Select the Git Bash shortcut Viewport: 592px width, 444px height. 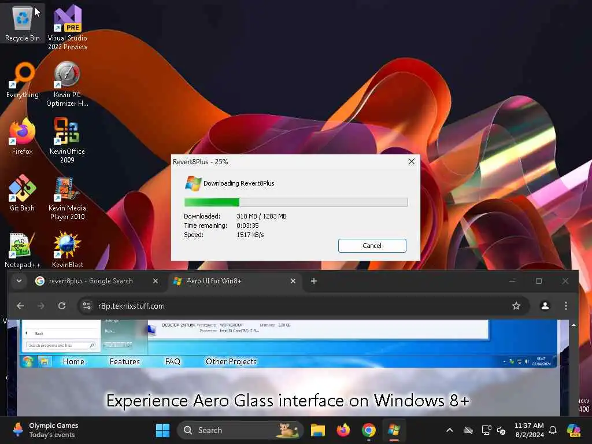click(x=23, y=193)
